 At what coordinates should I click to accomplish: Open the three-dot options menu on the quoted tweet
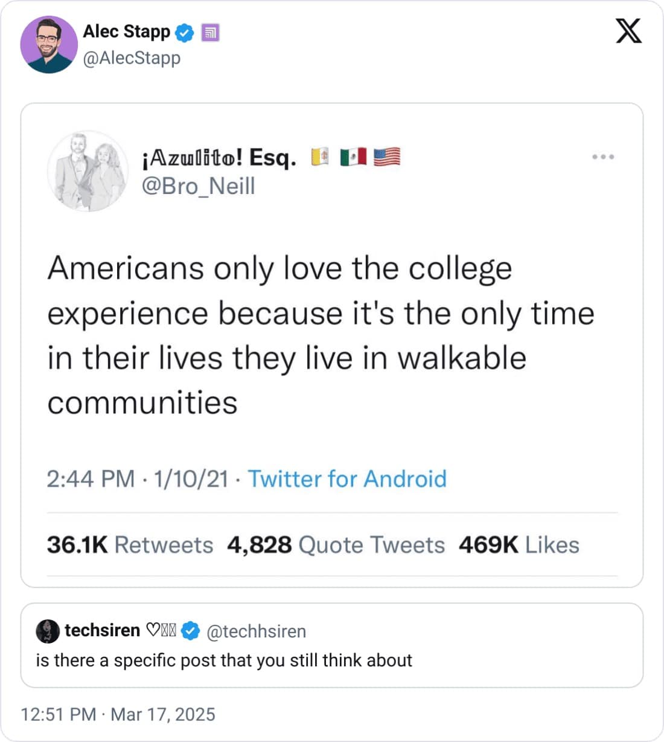pos(602,156)
